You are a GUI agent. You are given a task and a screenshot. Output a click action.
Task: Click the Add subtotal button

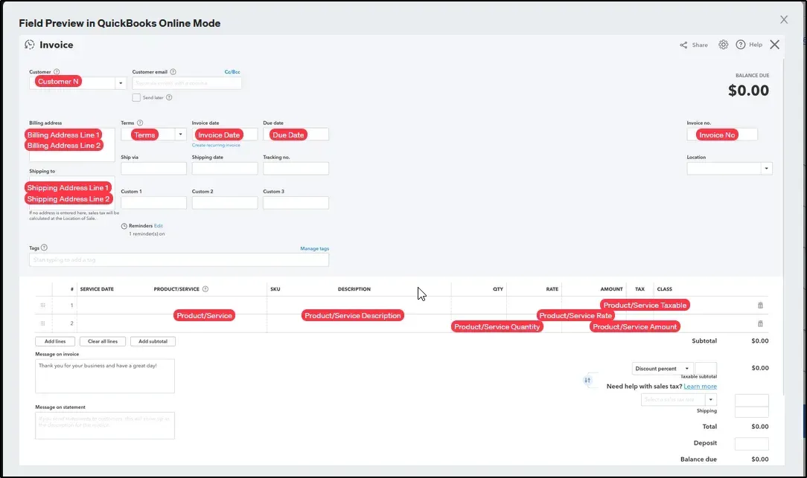coord(153,341)
